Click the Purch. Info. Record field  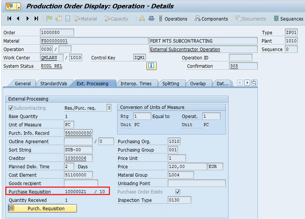pyautogui.click(x=78, y=133)
